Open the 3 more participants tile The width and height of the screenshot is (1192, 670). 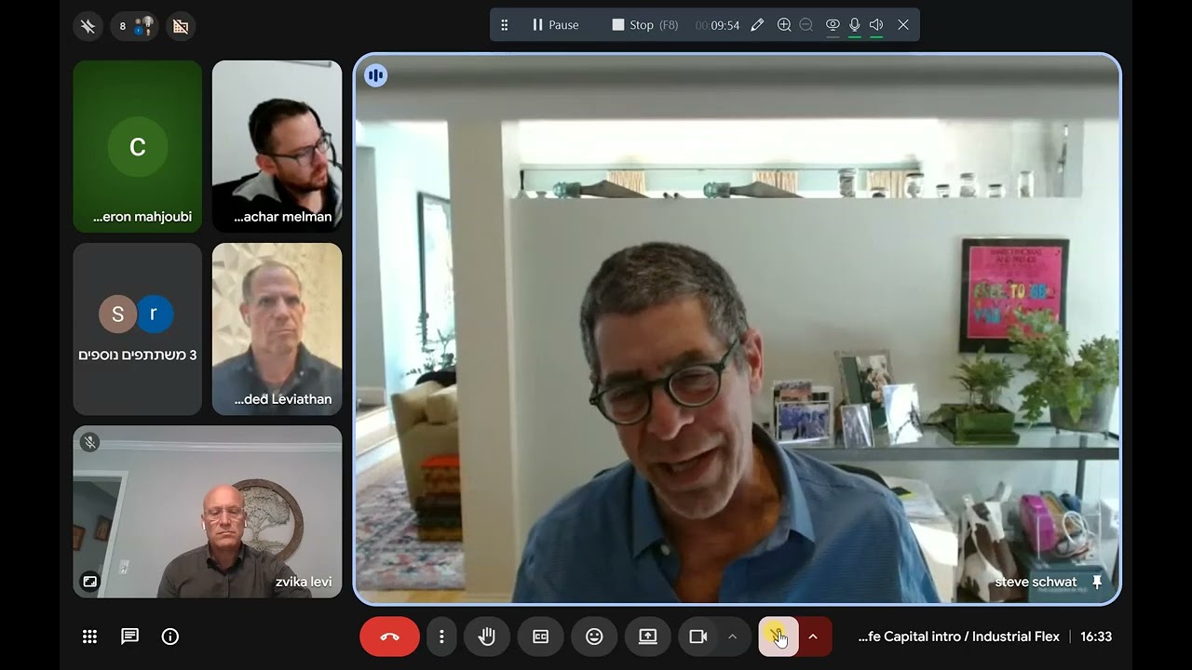(138, 328)
